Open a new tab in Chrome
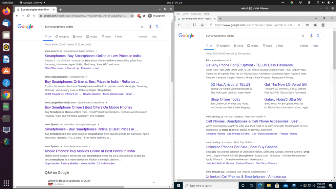This screenshot has height=189, width=336. tap(60, 10)
